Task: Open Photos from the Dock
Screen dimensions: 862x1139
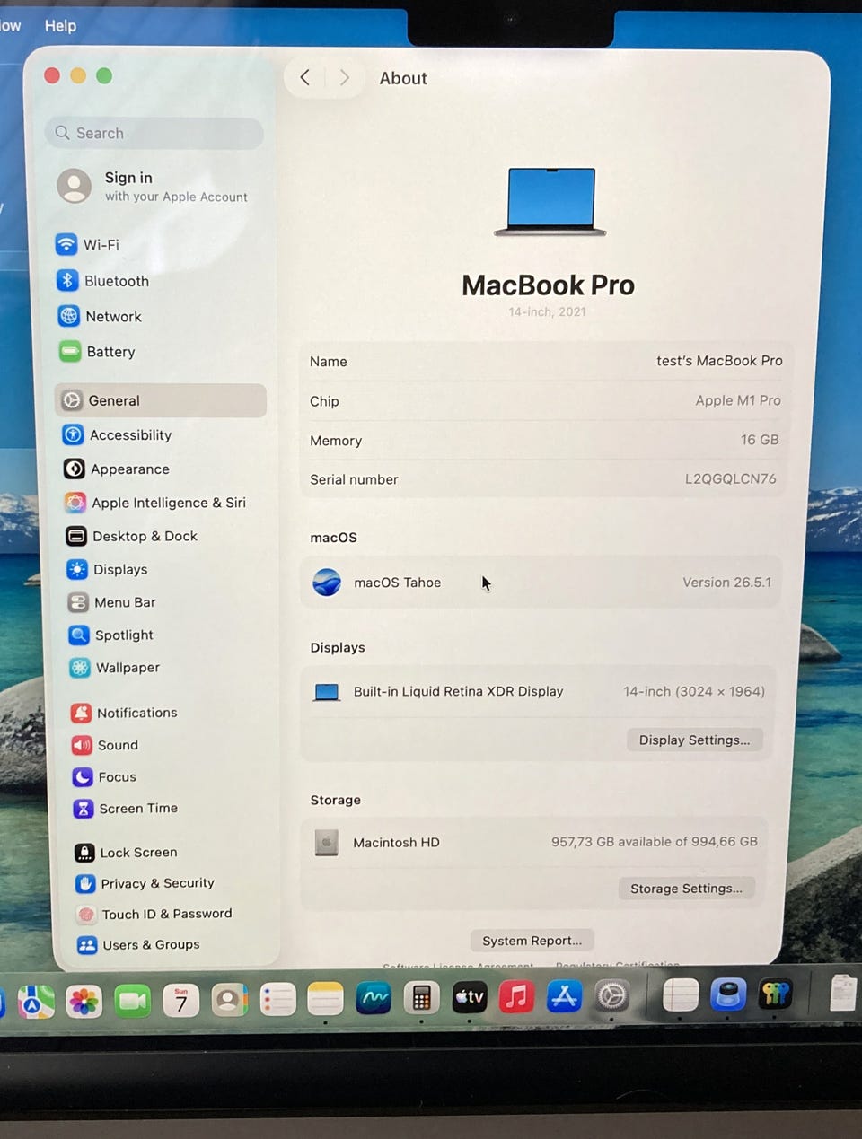Action: coord(84,1001)
